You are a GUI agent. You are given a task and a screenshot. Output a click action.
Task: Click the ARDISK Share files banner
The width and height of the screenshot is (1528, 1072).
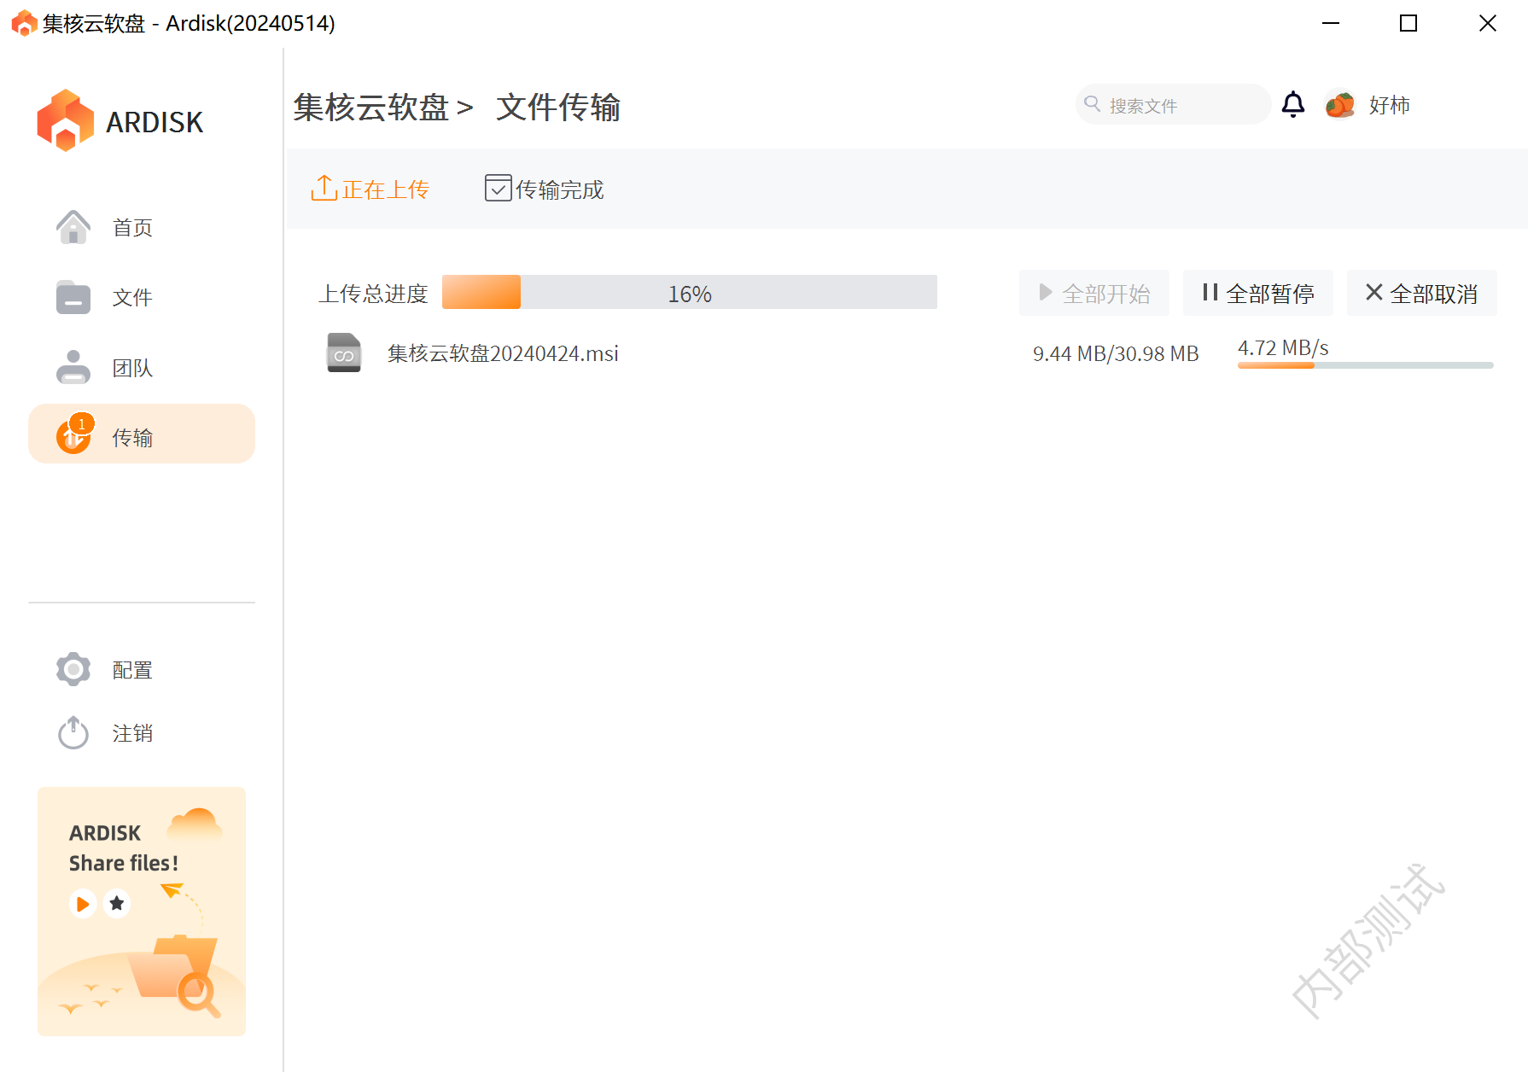pyautogui.click(x=142, y=912)
